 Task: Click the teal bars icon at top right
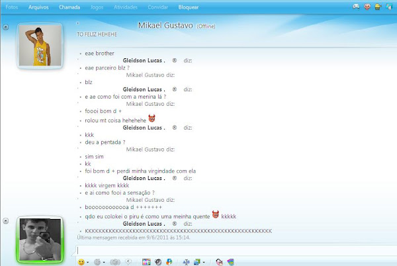coord(389,7)
